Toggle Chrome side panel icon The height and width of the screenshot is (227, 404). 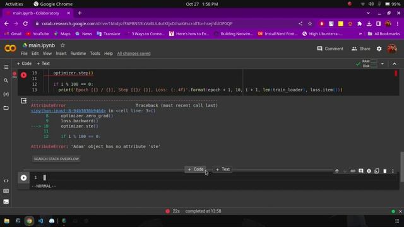click(x=378, y=24)
